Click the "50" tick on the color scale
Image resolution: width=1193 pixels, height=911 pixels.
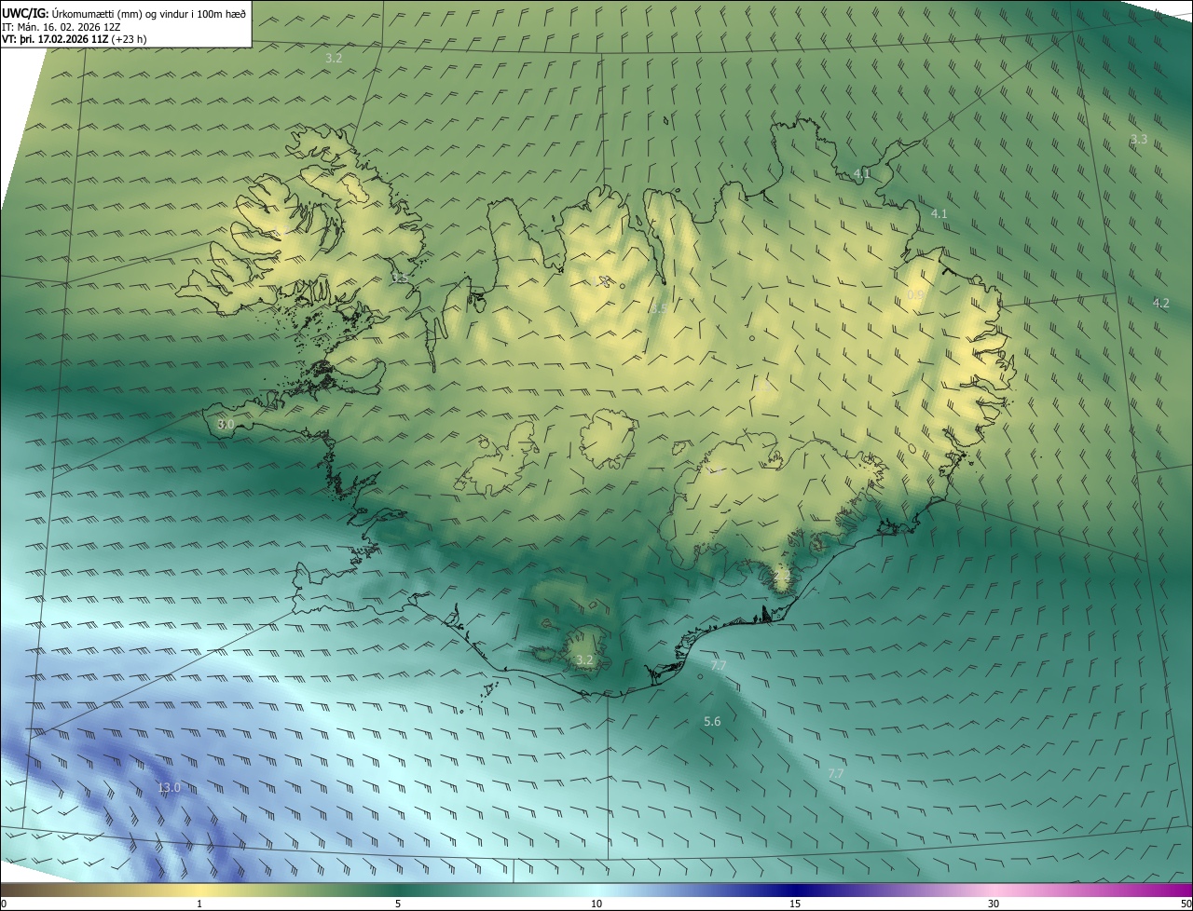click(x=1186, y=904)
